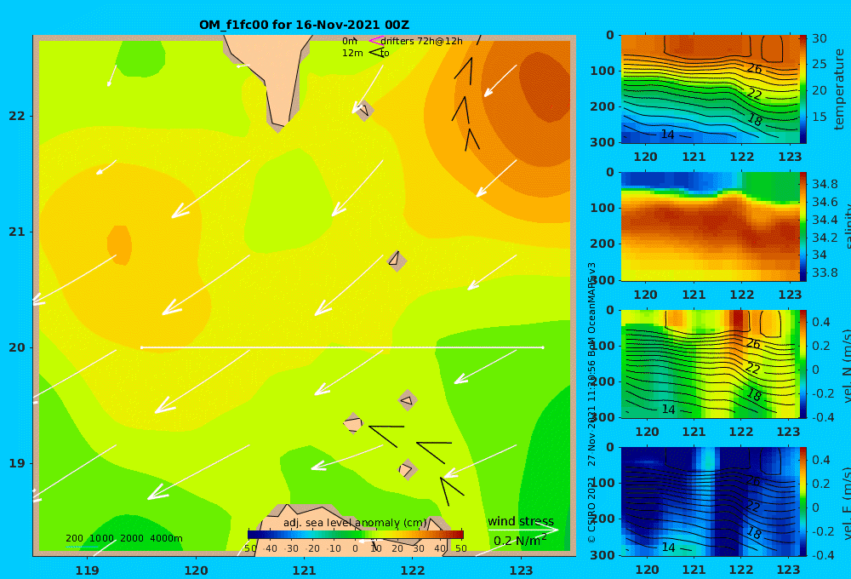The image size is (851, 579).
Task: Open the eastward velocity section panel
Action: pos(710,502)
